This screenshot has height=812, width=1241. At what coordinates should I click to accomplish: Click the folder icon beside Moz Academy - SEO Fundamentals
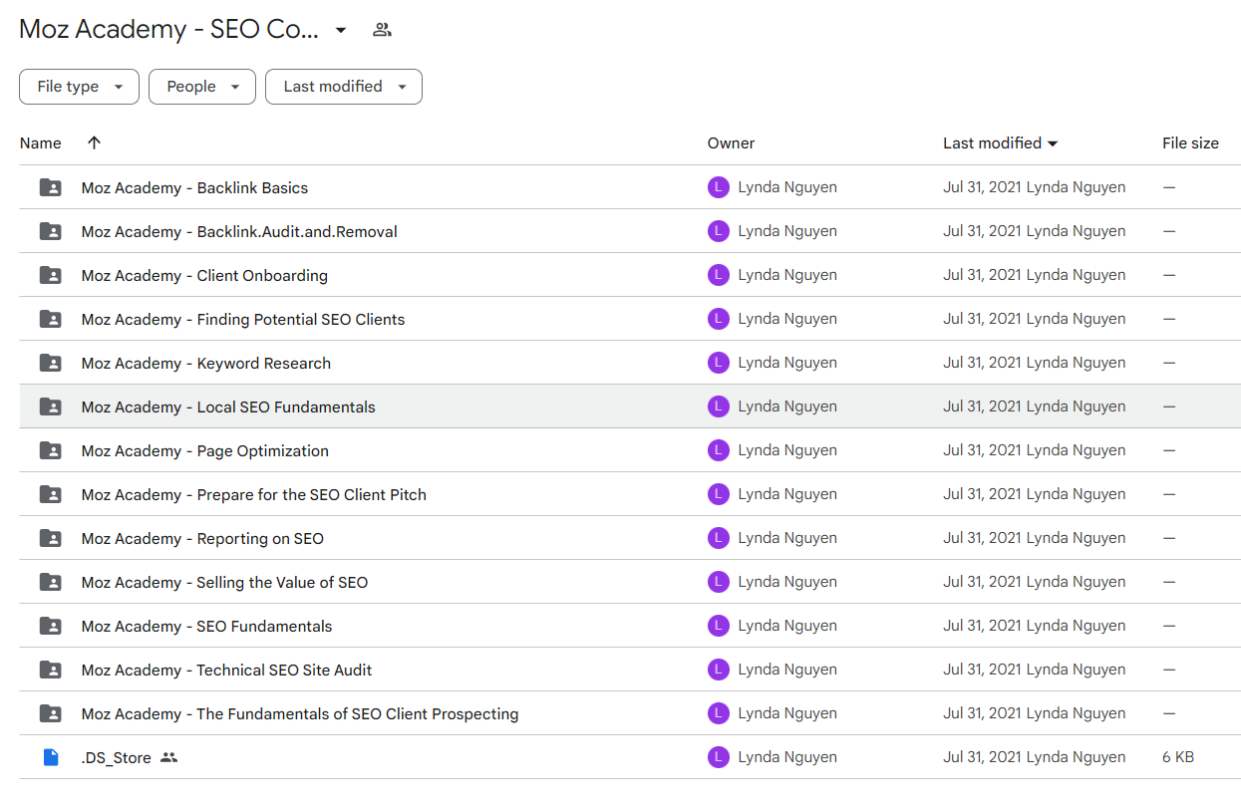coord(50,626)
